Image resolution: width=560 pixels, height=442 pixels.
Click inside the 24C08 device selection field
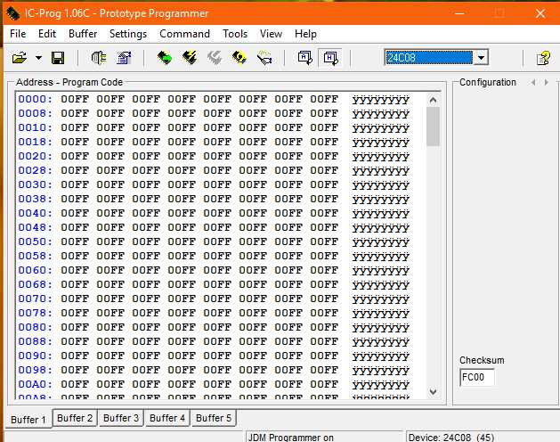coord(429,58)
